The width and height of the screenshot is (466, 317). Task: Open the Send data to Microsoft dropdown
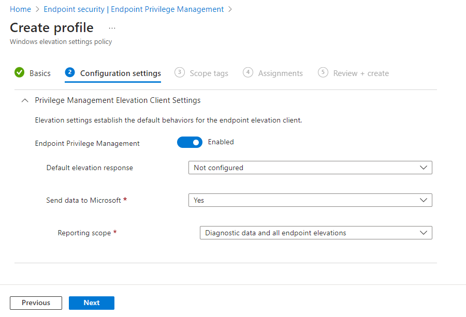coord(310,200)
